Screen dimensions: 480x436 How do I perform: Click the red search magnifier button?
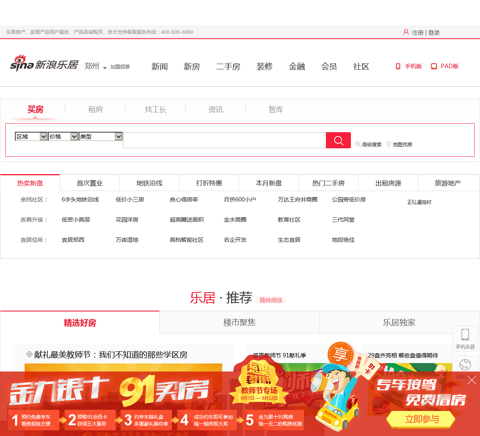click(338, 140)
